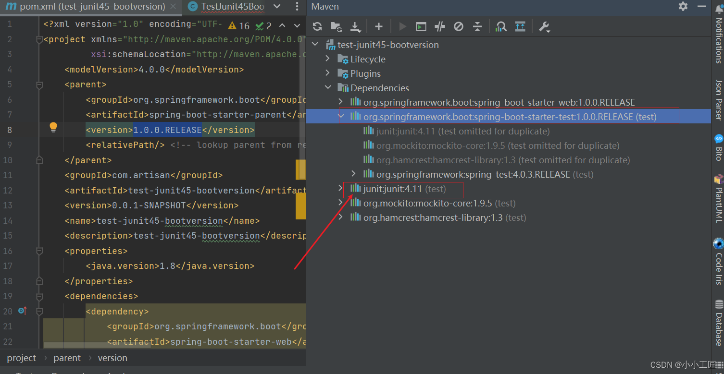Open hidden editor tabs dropdown
The height and width of the screenshot is (374, 724).
point(276,7)
